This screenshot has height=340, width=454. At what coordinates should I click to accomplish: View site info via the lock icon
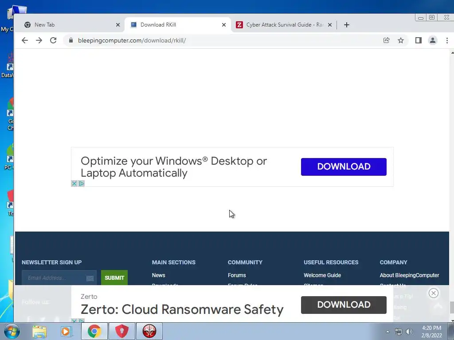pyautogui.click(x=71, y=40)
